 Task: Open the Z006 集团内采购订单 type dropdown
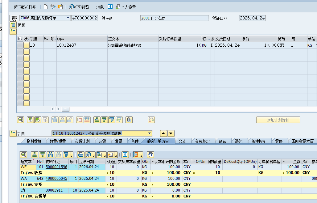pos(68,18)
